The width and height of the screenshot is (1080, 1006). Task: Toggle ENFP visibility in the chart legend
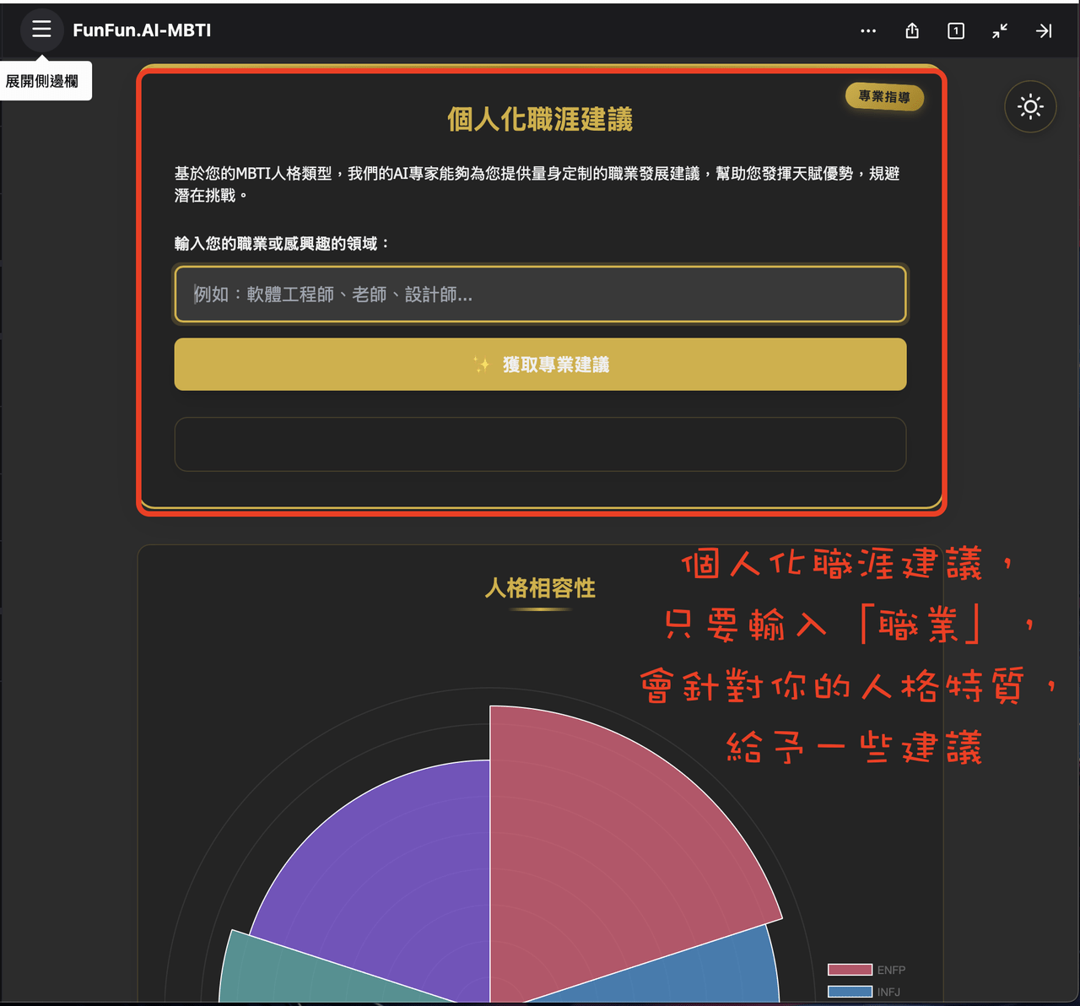pos(850,970)
